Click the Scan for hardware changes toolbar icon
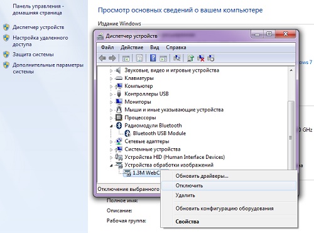 click(x=177, y=58)
